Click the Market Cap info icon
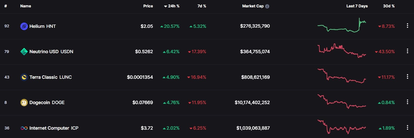 point(267,6)
